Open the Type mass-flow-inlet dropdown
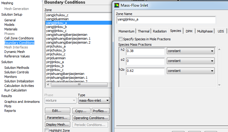Viewport: 228px width, 132px height. [94, 100]
